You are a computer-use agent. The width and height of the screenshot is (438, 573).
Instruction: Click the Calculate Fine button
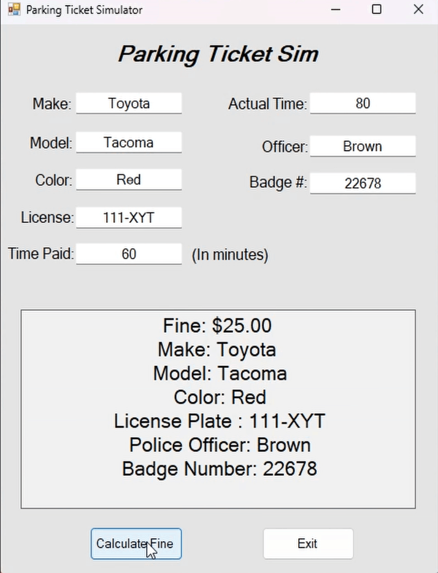coord(136,544)
